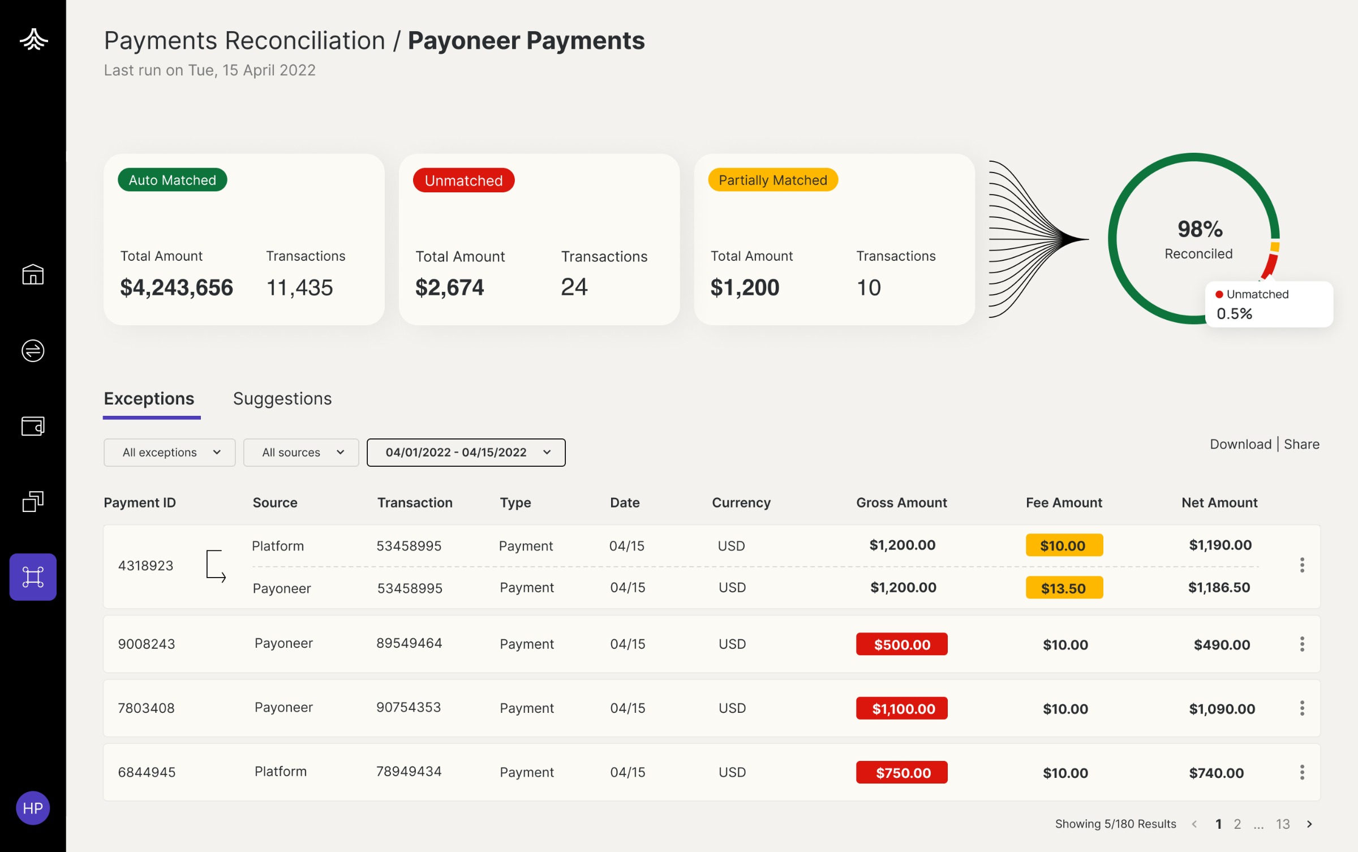1358x852 pixels.
Task: Click the company logo icon in sidebar
Action: pos(33,39)
